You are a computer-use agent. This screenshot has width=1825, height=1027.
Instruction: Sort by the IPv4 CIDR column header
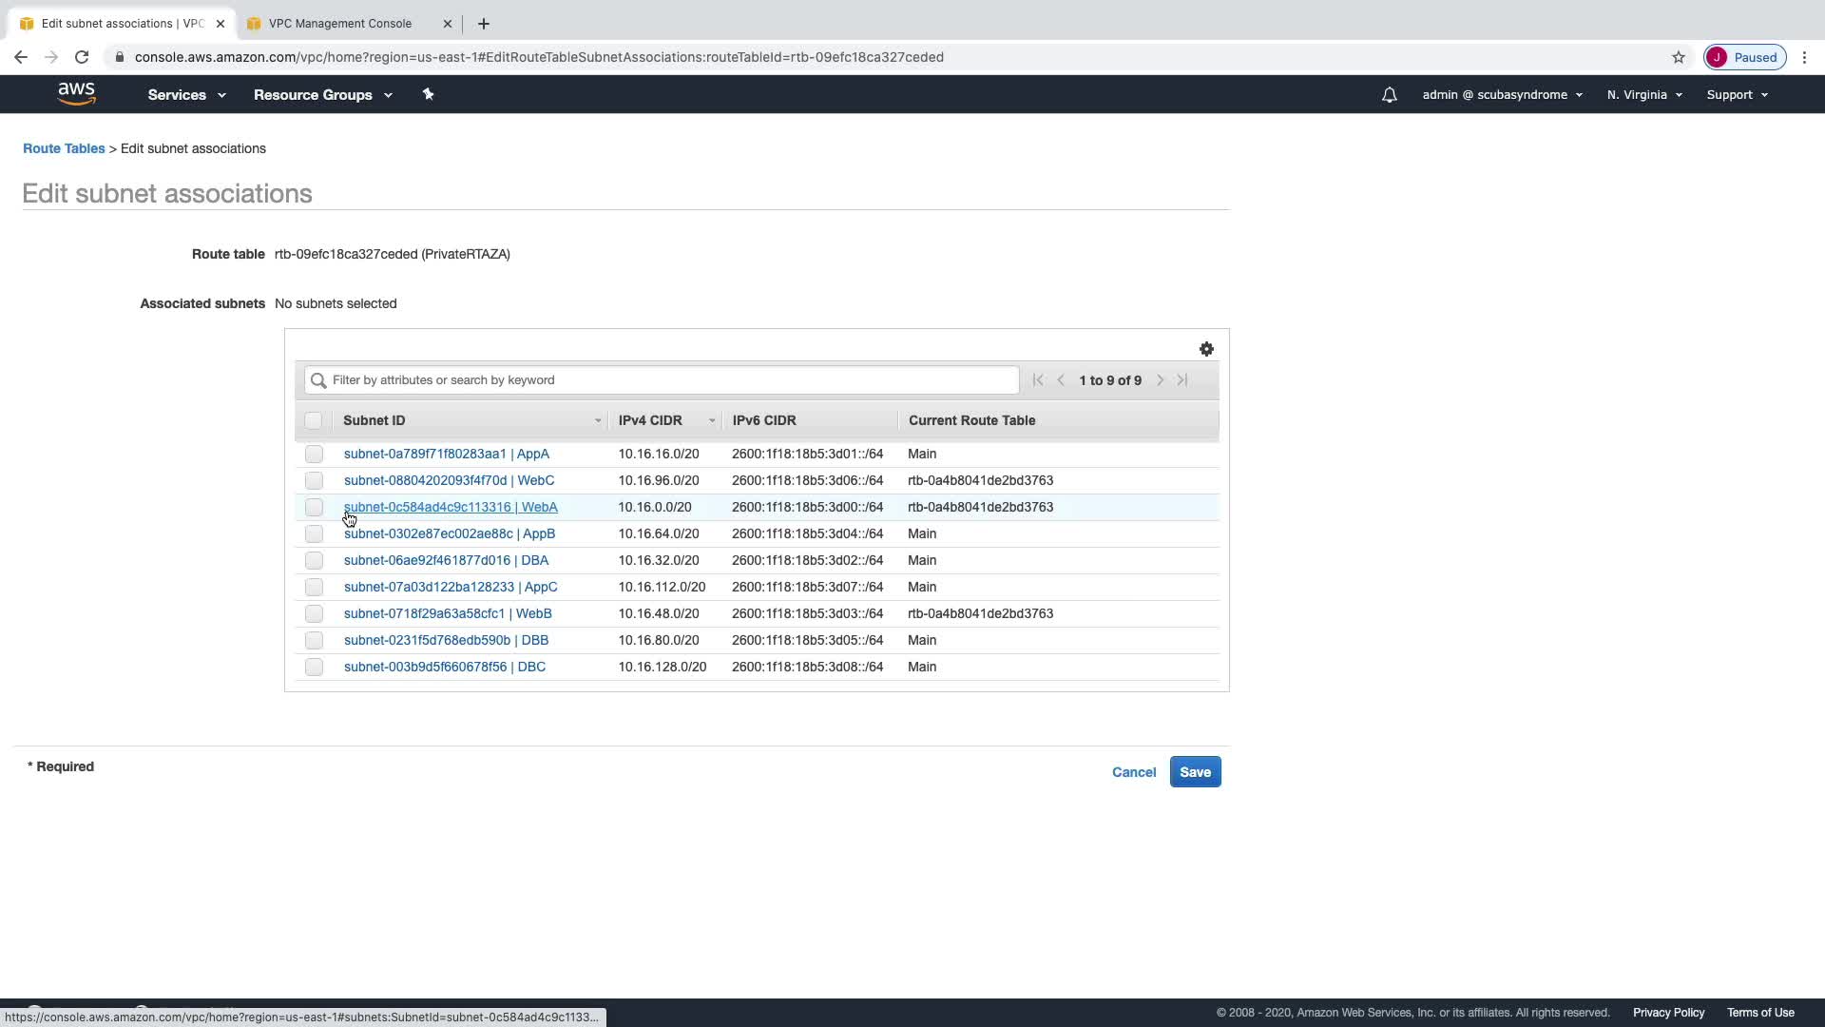point(650,420)
